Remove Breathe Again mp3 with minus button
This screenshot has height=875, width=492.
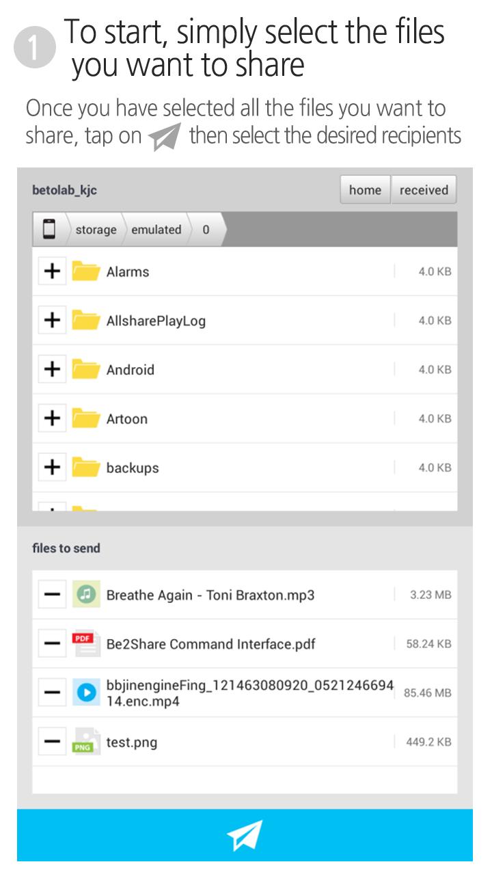[x=52, y=595]
